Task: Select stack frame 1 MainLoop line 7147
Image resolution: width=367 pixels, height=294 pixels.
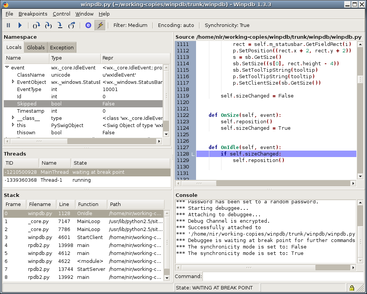Action: (x=83, y=222)
